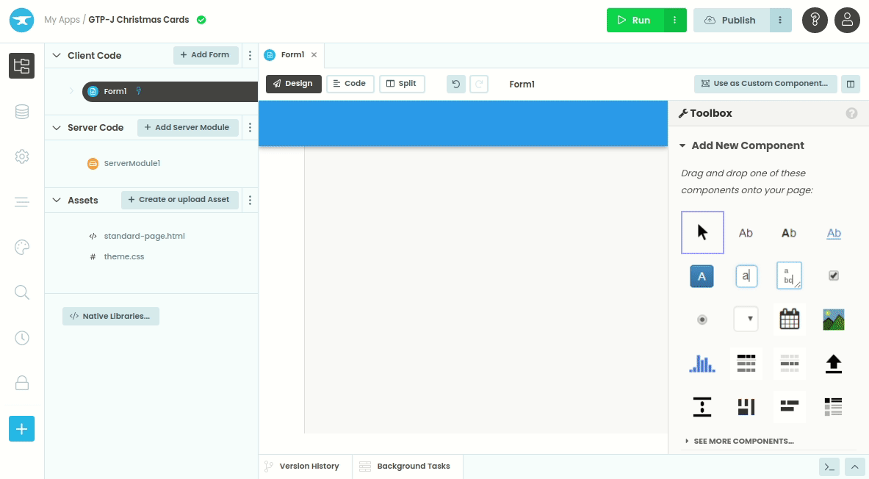Select the Column Panel list component icon
The width and height of the screenshot is (869, 479).
834,407
